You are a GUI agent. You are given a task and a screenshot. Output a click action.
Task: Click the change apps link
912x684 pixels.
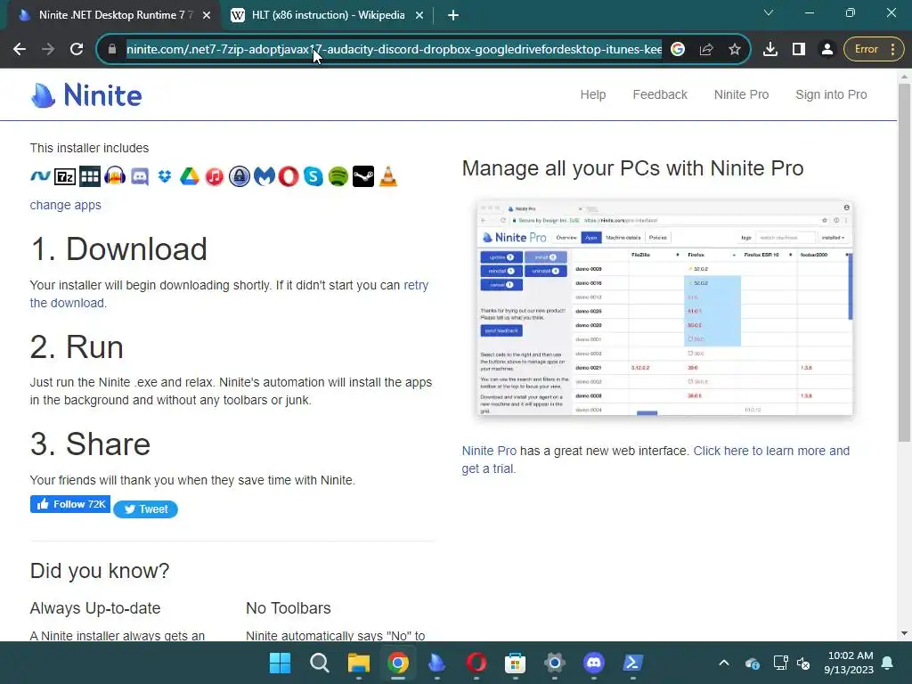[66, 205]
